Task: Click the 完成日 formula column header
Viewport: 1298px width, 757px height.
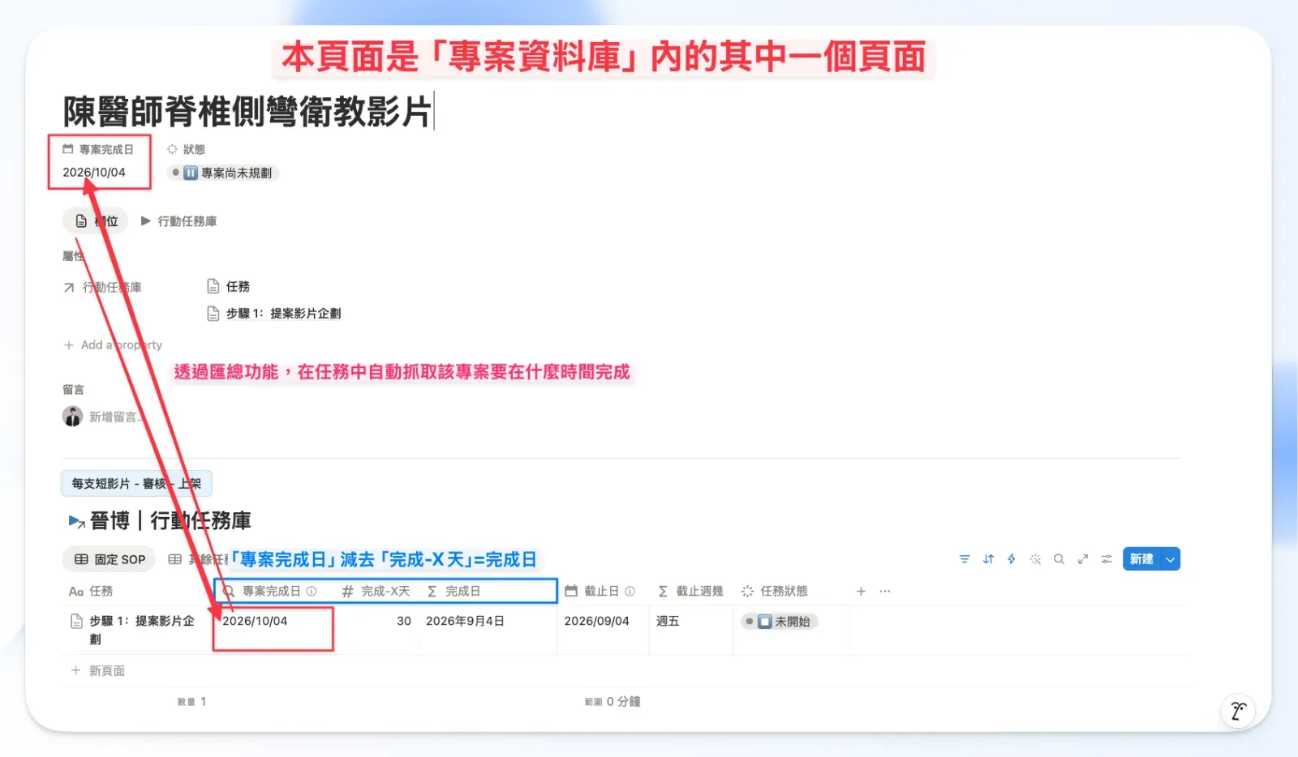Action: pyautogui.click(x=454, y=592)
